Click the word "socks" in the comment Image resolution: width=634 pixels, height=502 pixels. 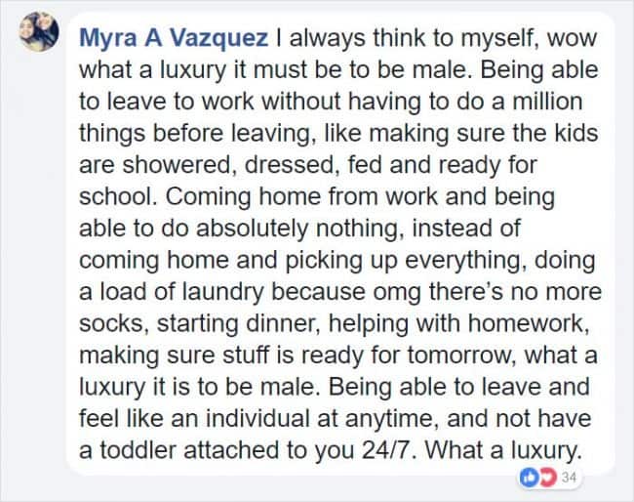pyautogui.click(x=114, y=323)
